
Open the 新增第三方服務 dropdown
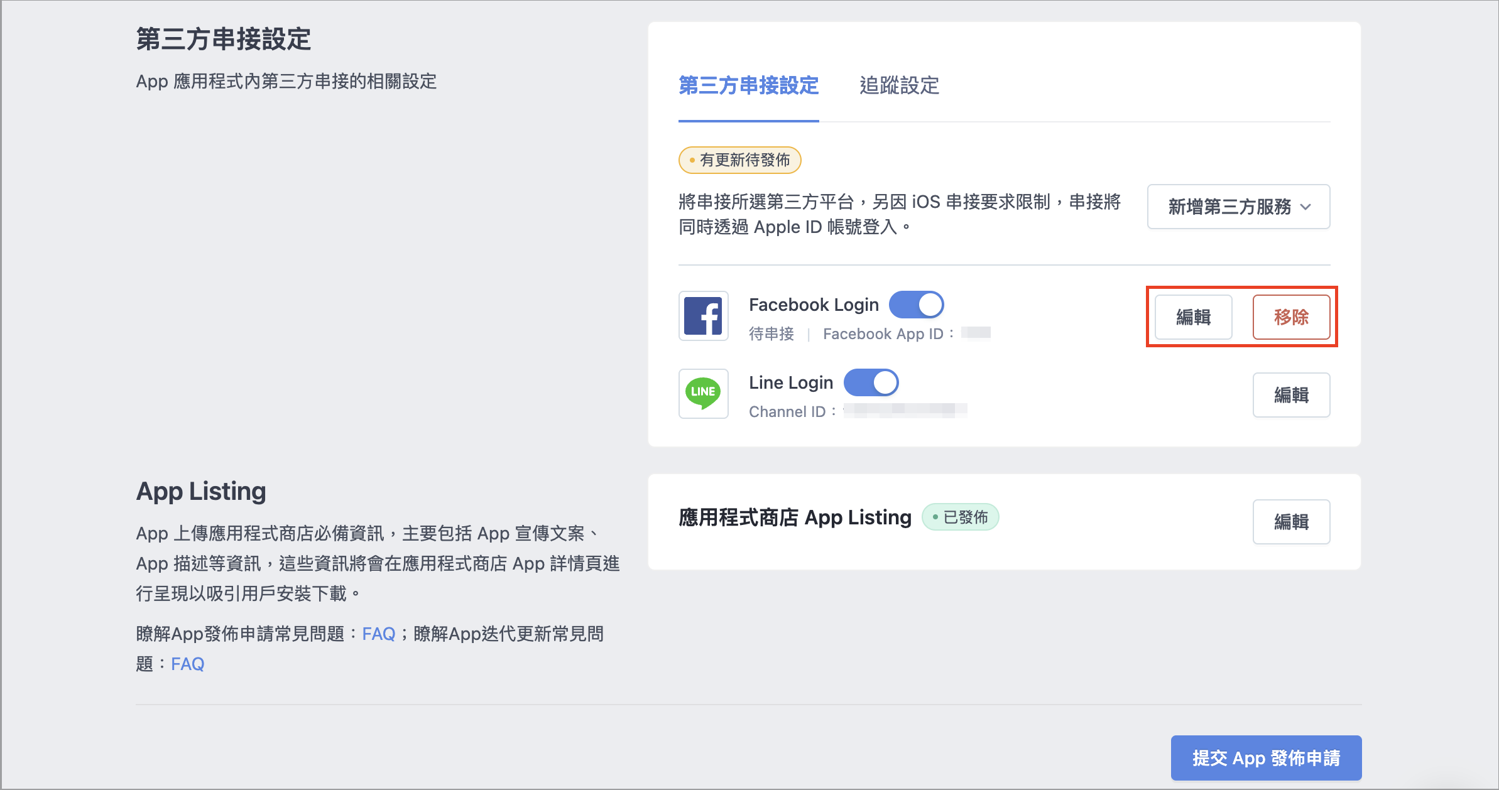coord(1238,207)
